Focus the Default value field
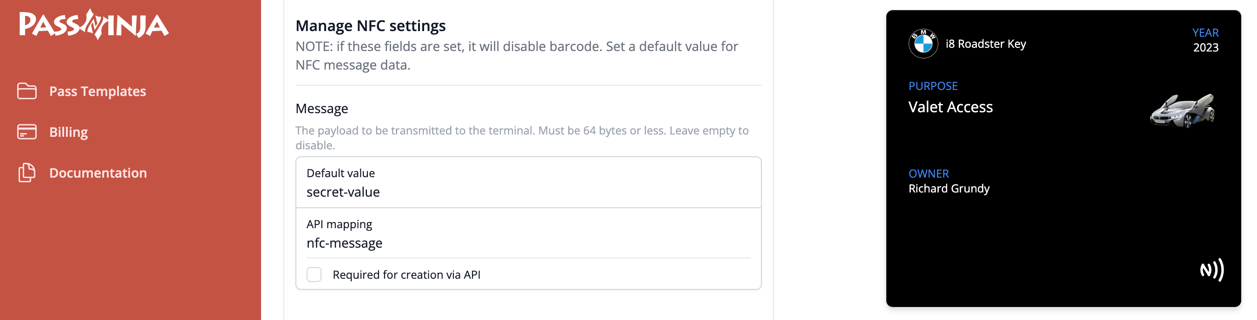 tap(528, 192)
